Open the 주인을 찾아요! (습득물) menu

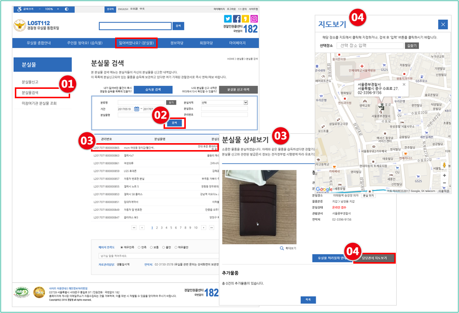84,43
